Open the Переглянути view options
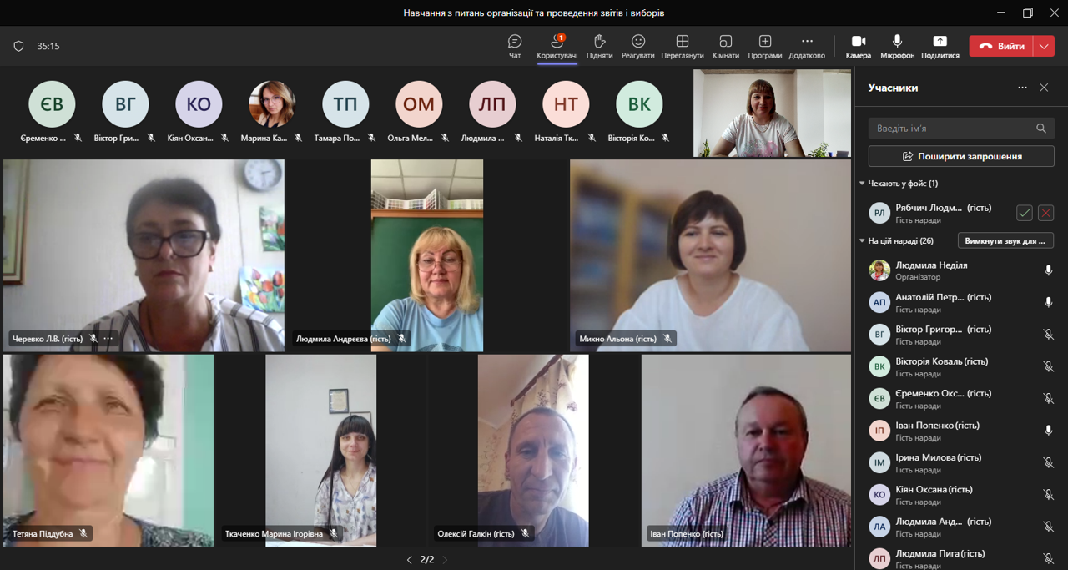1068x570 pixels. point(682,46)
